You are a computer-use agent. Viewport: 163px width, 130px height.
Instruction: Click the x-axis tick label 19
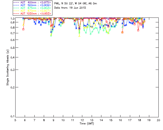[149, 120]
